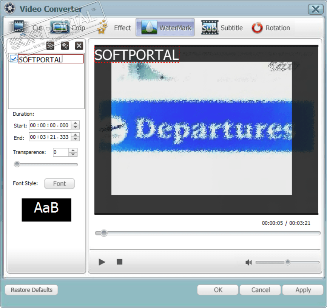Click the Transparence value field
The image size is (327, 308).
(61, 152)
